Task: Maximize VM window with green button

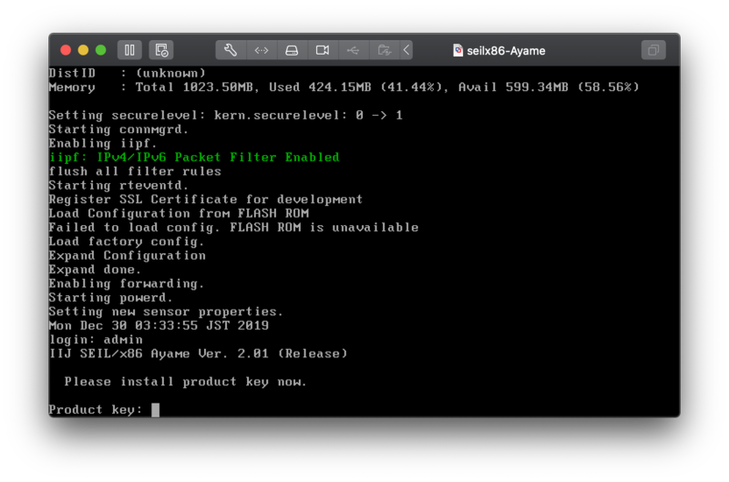Action: [x=101, y=50]
